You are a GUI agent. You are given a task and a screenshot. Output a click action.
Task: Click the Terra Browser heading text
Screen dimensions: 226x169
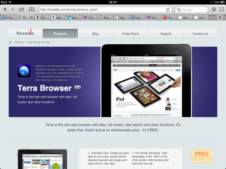(x=45, y=88)
